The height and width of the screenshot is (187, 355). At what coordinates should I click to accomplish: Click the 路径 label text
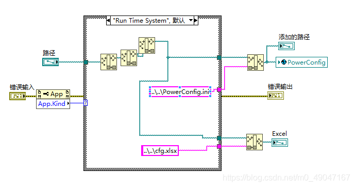(x=49, y=53)
